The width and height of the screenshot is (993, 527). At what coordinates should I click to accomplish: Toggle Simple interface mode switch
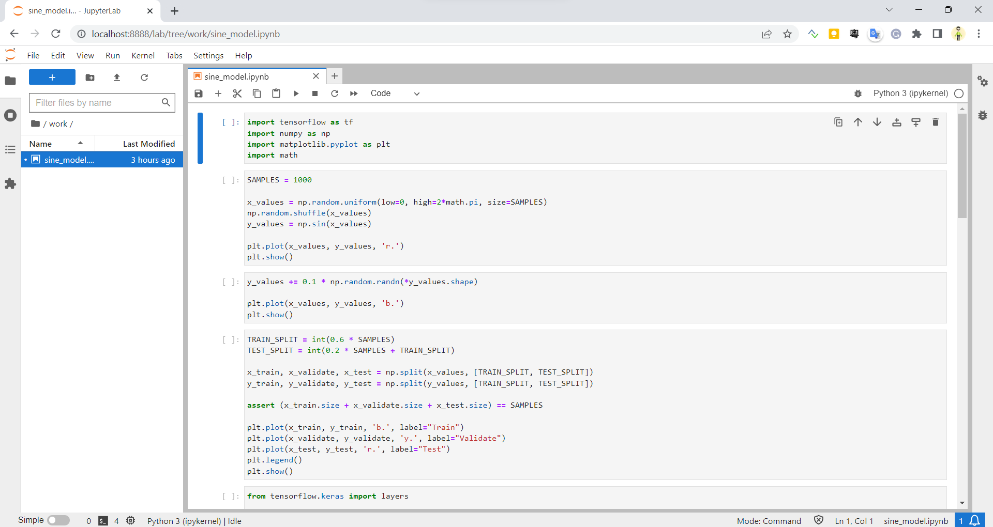coord(58,520)
